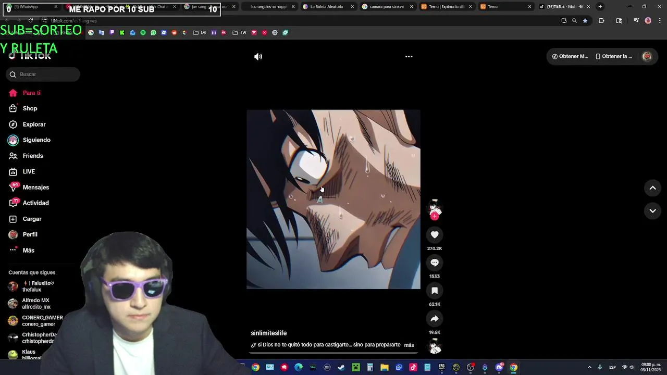The width and height of the screenshot is (667, 375).
Task: Open Discord from the taskbar
Action: click(499, 367)
